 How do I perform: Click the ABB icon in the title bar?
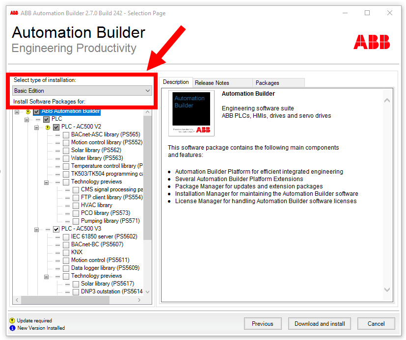tap(14, 13)
